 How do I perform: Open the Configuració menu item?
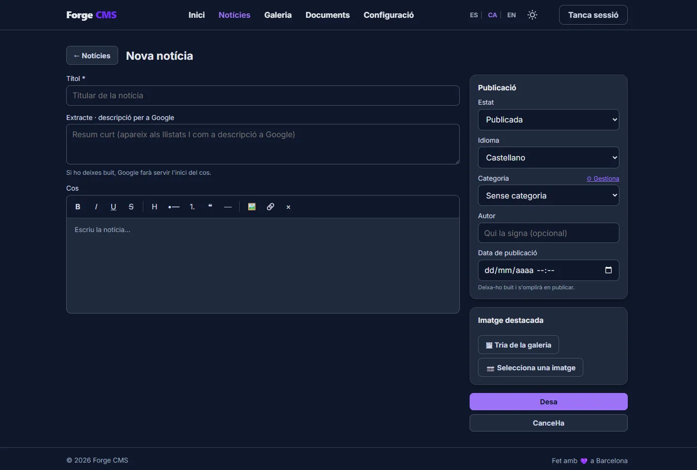pyautogui.click(x=389, y=15)
